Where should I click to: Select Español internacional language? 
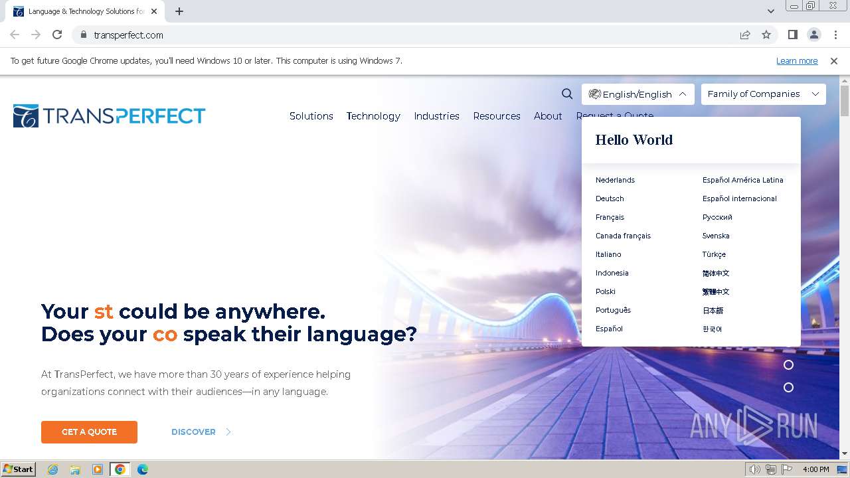coord(740,199)
